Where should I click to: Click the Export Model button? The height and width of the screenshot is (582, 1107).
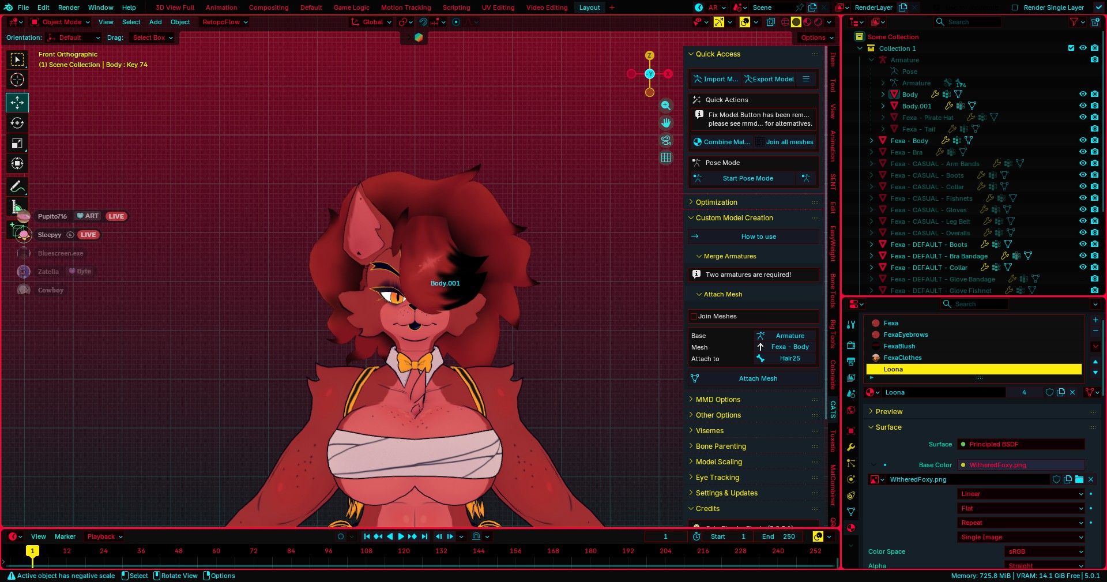tap(769, 79)
